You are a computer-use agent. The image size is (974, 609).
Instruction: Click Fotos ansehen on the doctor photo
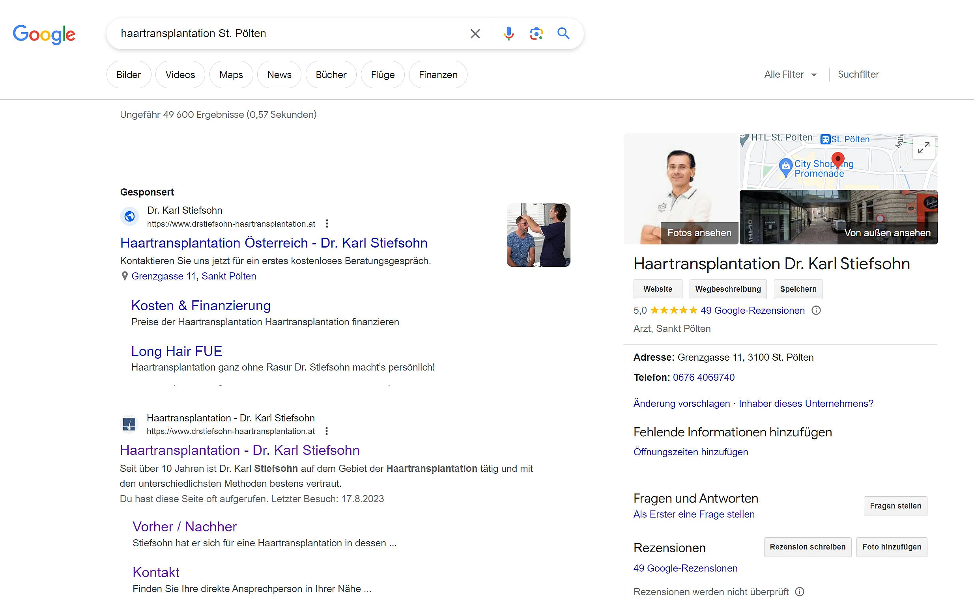(x=699, y=233)
